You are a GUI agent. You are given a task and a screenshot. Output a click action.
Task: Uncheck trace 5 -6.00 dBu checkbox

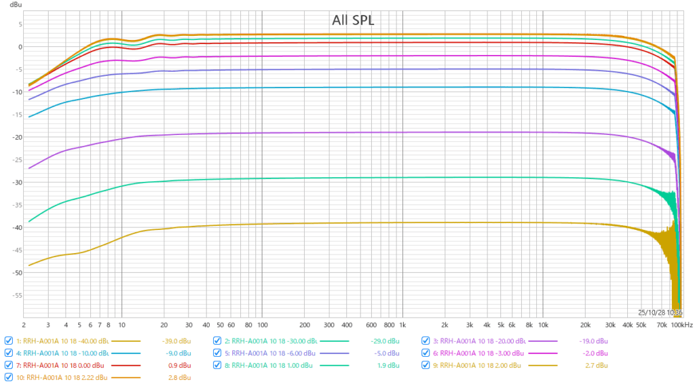pyautogui.click(x=217, y=353)
